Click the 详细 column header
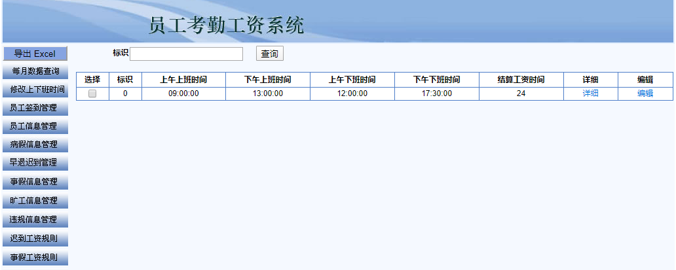The height and width of the screenshot is (270, 676). tap(591, 80)
